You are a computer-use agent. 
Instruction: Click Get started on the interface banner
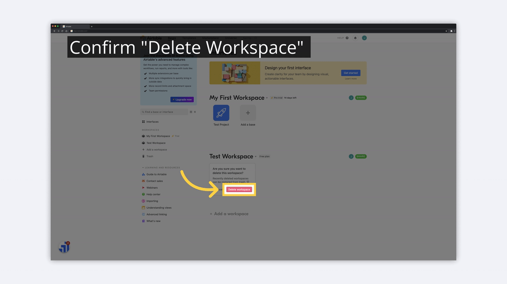[351, 73]
